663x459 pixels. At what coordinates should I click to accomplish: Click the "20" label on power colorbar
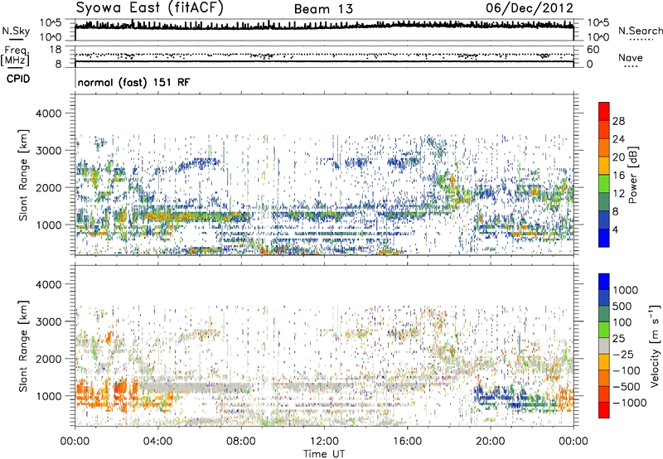tap(618, 157)
